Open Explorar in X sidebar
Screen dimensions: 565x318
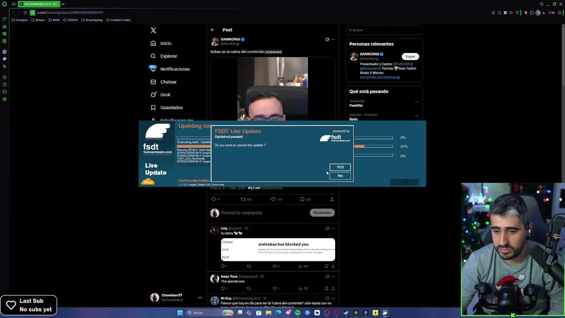164,56
